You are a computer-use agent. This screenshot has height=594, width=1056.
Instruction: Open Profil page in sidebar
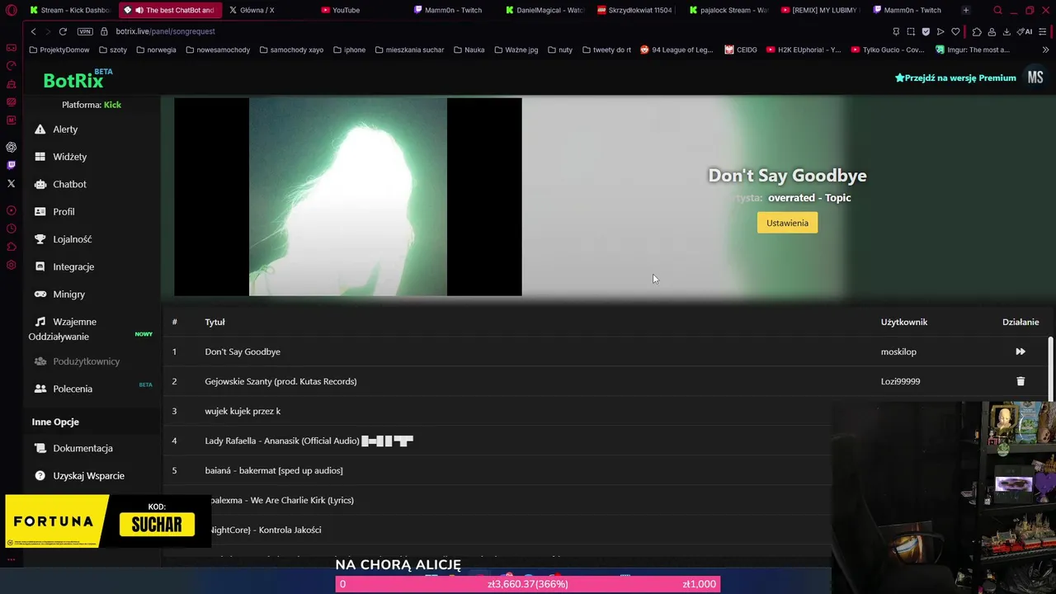click(x=54, y=212)
